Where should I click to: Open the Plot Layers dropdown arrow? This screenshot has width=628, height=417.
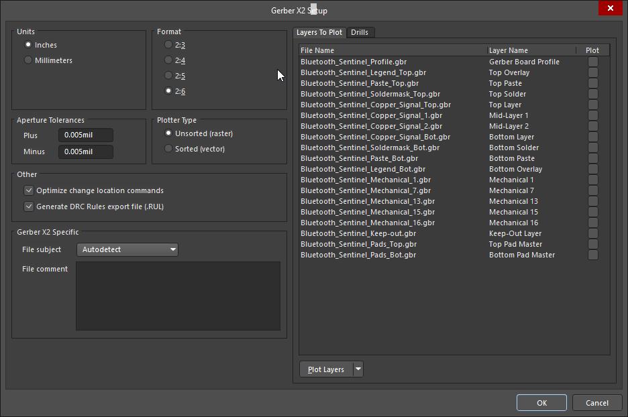[358, 369]
